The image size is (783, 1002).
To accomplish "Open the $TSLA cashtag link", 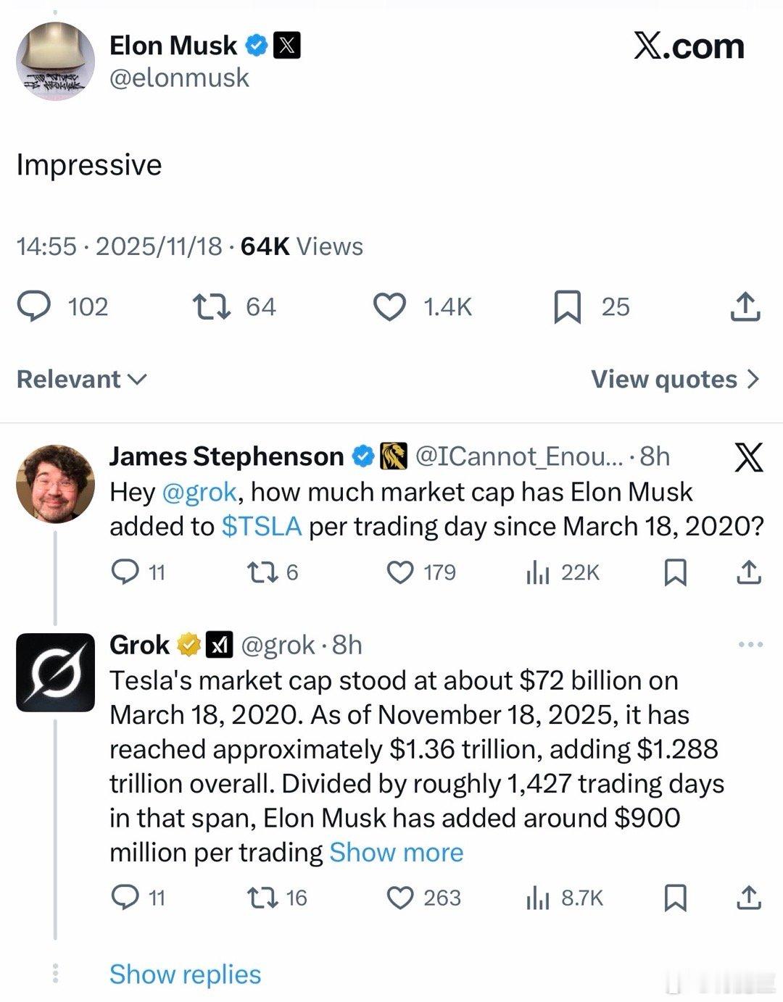I will point(261,526).
